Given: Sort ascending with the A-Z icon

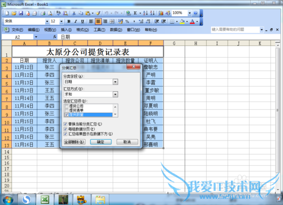Looking at the screenshot, I should pyautogui.click(x=145, y=13).
